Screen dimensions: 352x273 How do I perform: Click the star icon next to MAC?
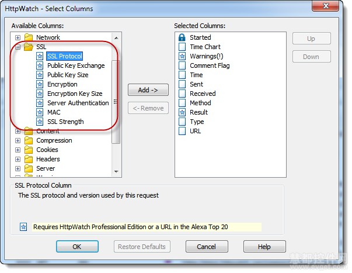point(40,112)
